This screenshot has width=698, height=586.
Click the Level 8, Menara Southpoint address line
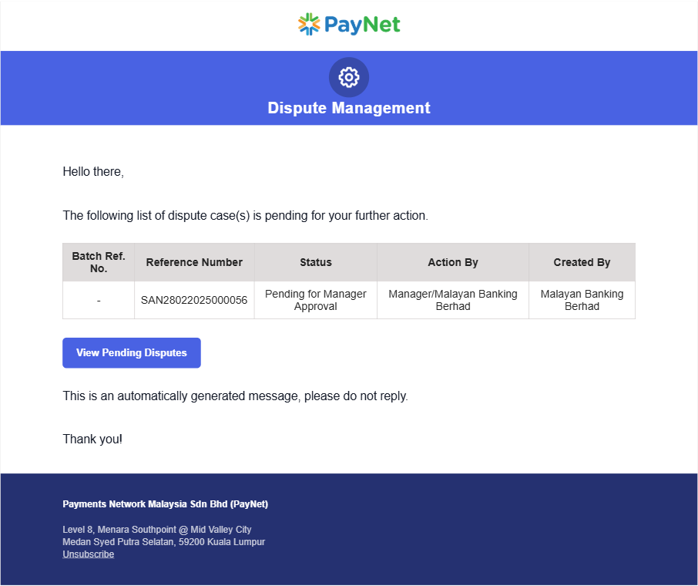coord(156,530)
